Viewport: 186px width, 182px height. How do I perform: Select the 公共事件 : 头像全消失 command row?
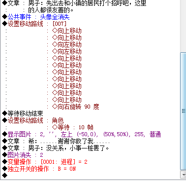36,17
